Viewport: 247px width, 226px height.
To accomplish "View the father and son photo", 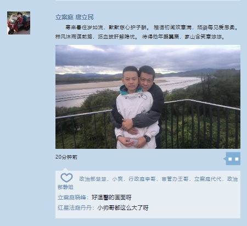I will pos(148,97).
